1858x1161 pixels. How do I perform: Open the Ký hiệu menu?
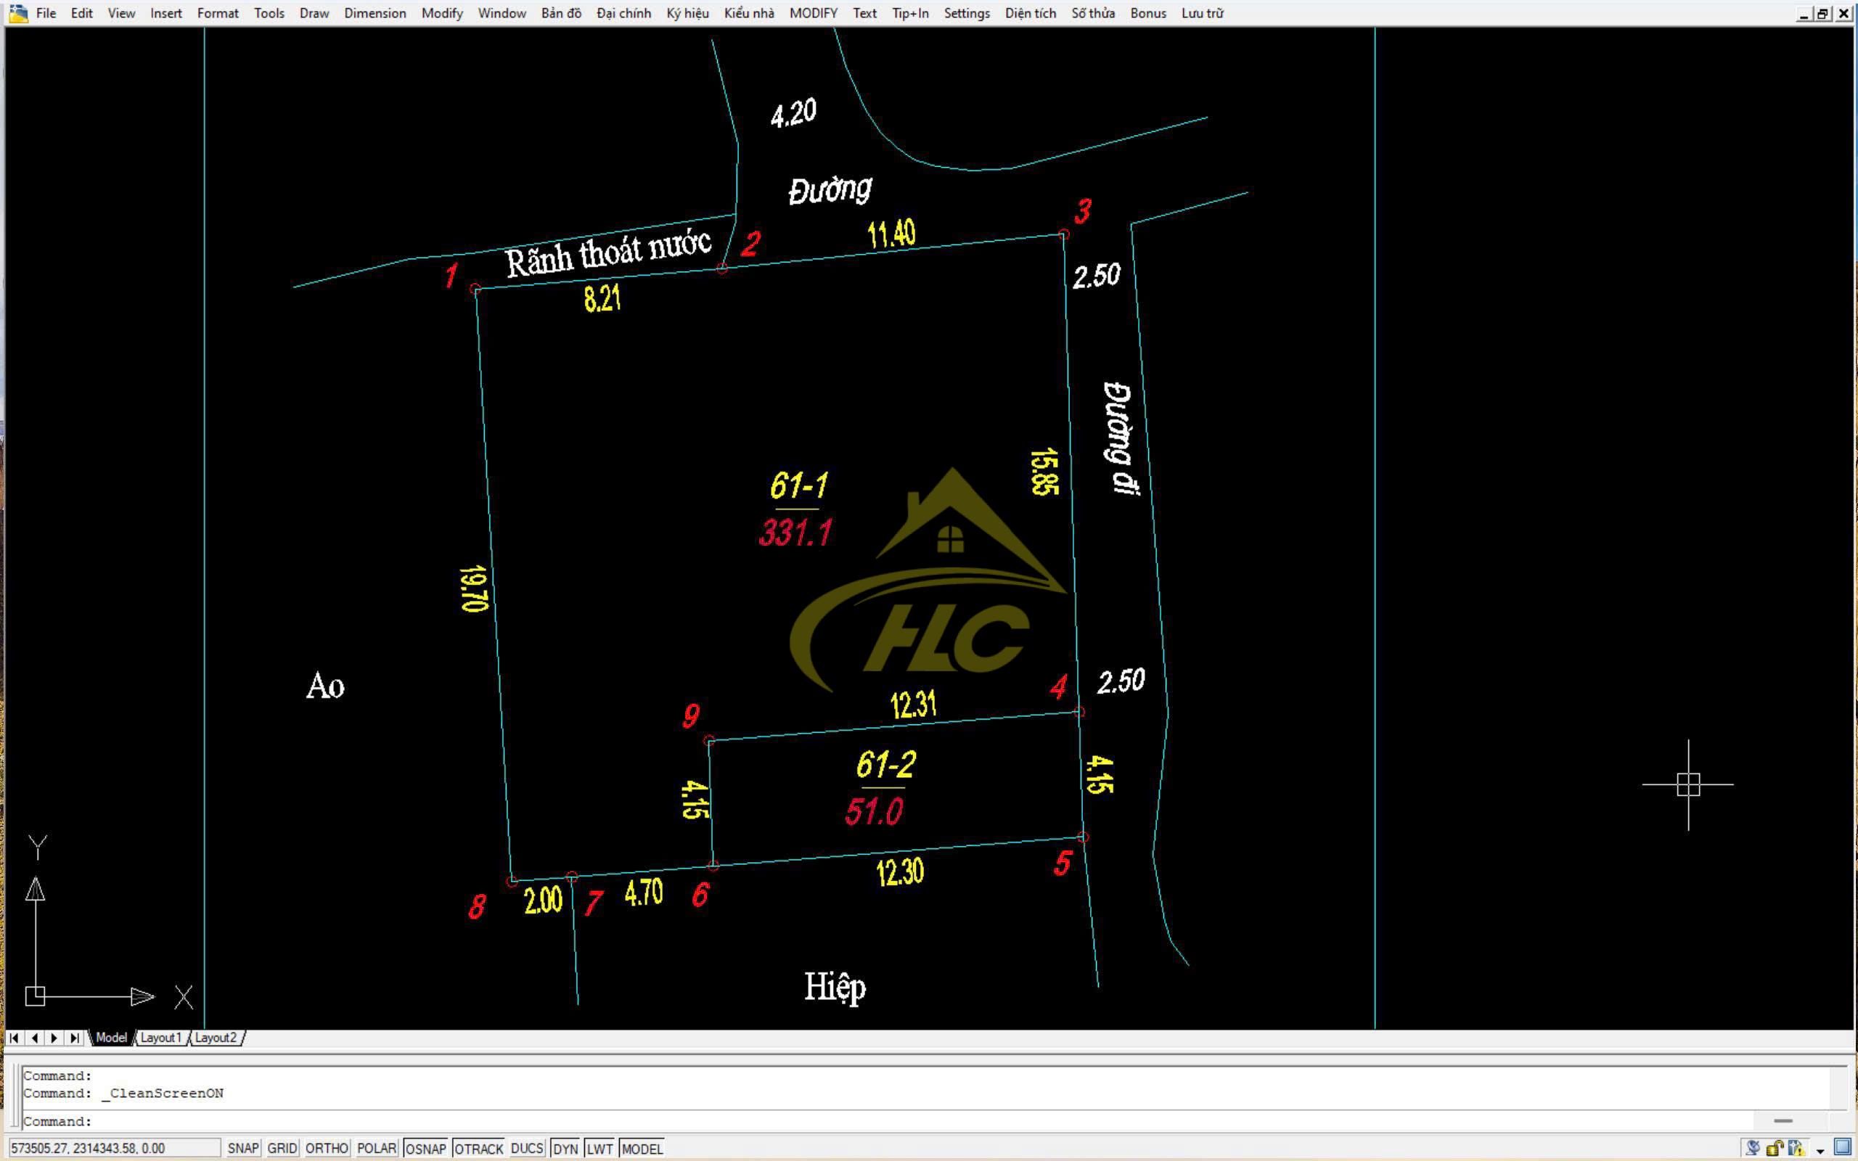[x=687, y=13]
